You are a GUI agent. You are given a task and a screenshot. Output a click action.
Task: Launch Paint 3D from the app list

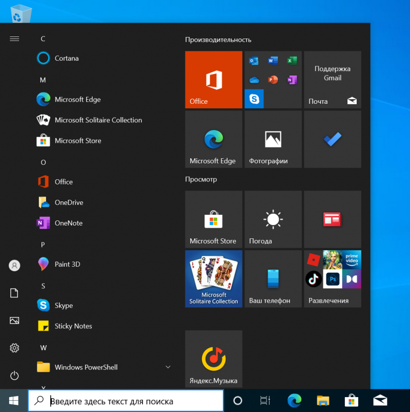click(x=67, y=264)
